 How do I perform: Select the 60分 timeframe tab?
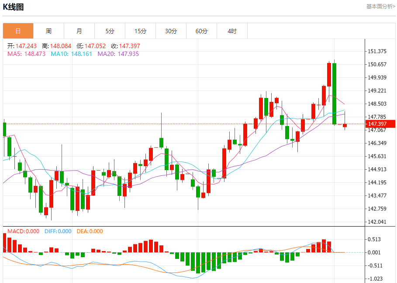pos(201,31)
